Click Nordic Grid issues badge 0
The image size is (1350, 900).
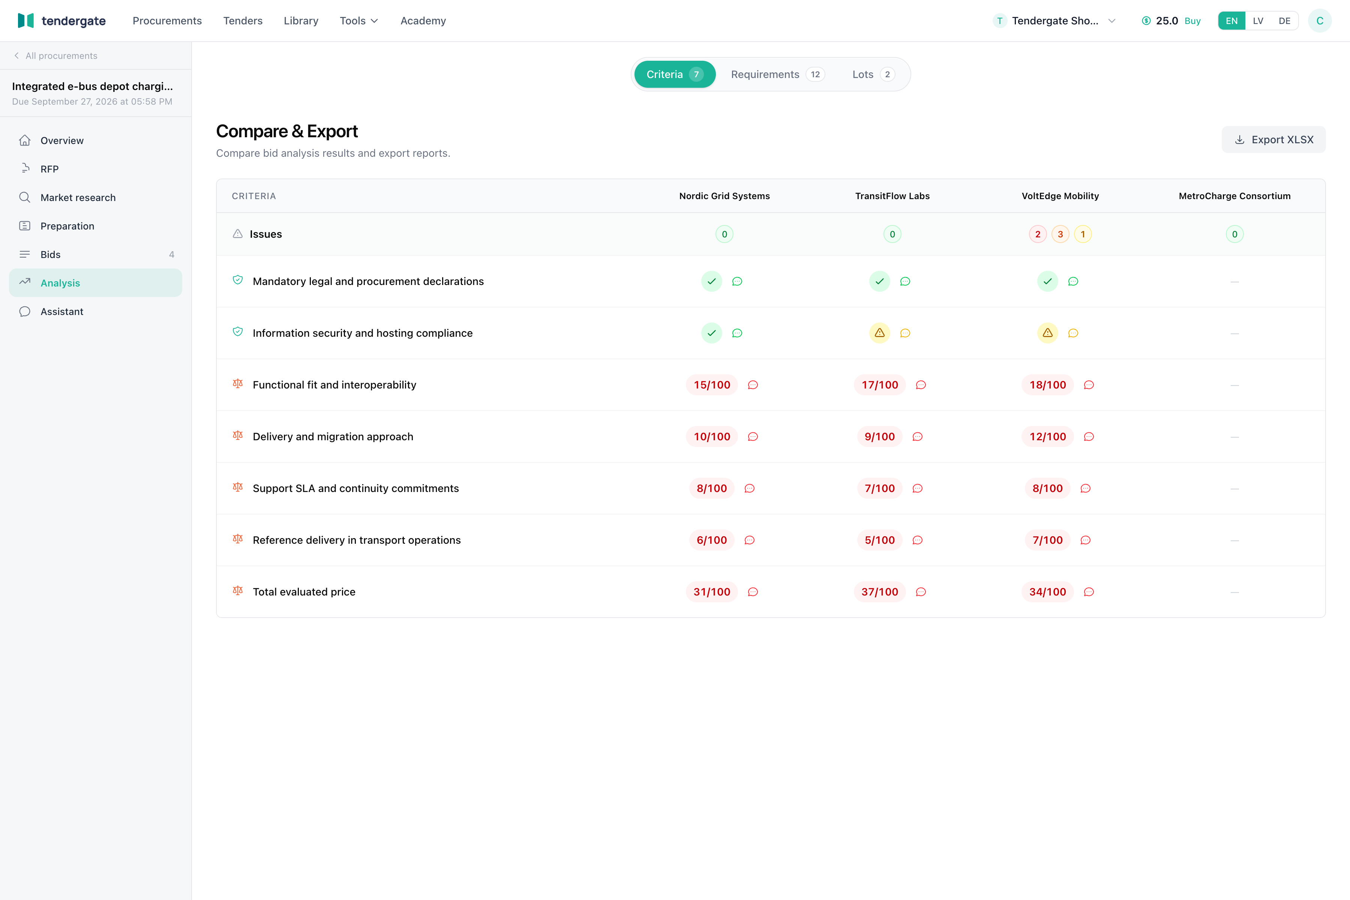click(x=724, y=234)
